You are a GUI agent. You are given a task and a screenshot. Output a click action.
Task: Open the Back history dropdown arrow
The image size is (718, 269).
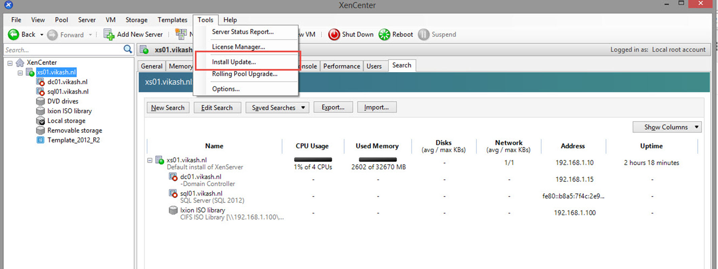(x=42, y=35)
